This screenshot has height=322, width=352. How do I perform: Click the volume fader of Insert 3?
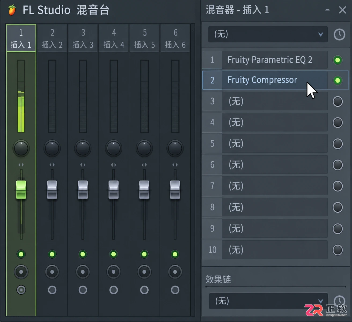[83, 190]
